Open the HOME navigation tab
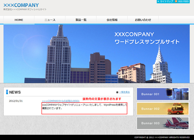Viewport: 194px width, 140px height. tap(19, 20)
